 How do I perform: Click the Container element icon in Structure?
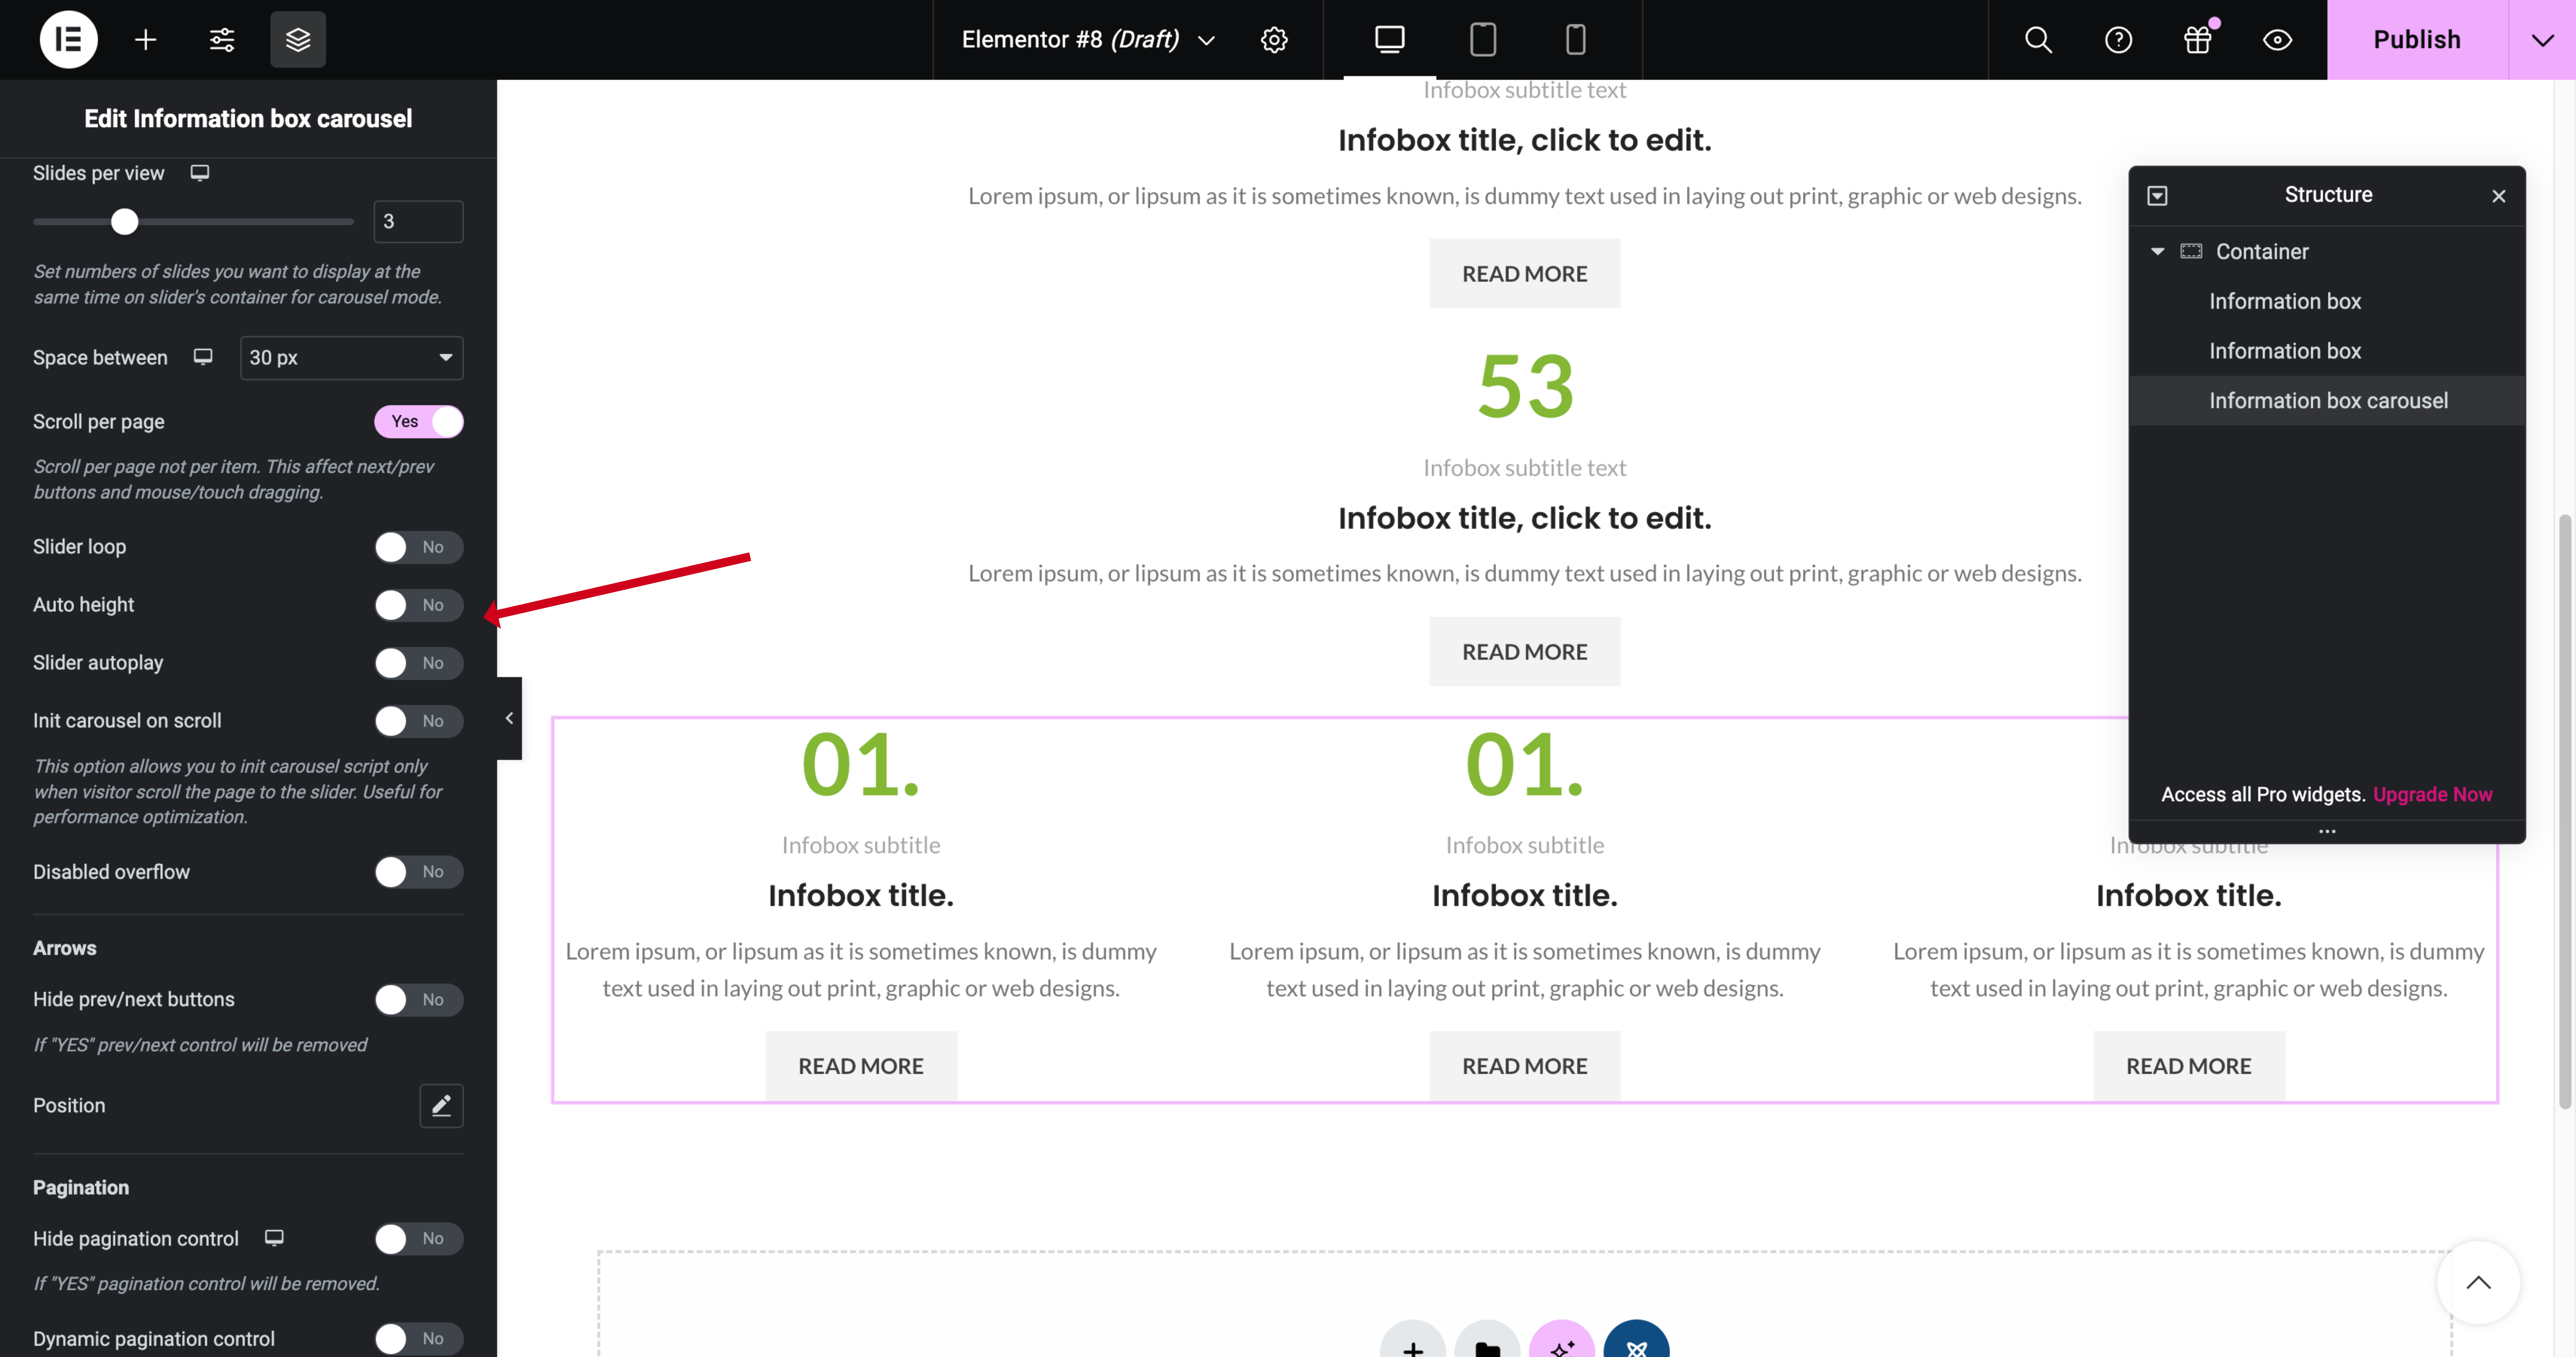pyautogui.click(x=2191, y=251)
